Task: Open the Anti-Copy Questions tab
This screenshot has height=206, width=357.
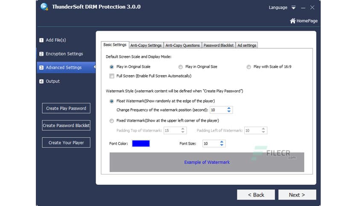Action: point(182,46)
